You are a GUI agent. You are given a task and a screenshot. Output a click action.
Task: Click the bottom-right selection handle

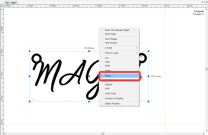click(148, 102)
